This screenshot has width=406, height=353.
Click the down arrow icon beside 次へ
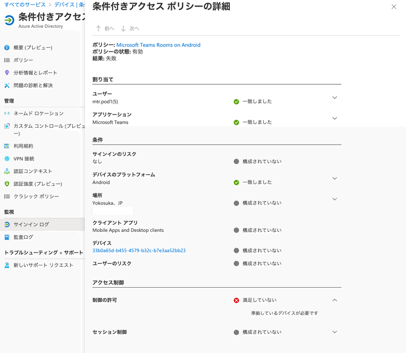pyautogui.click(x=123, y=28)
